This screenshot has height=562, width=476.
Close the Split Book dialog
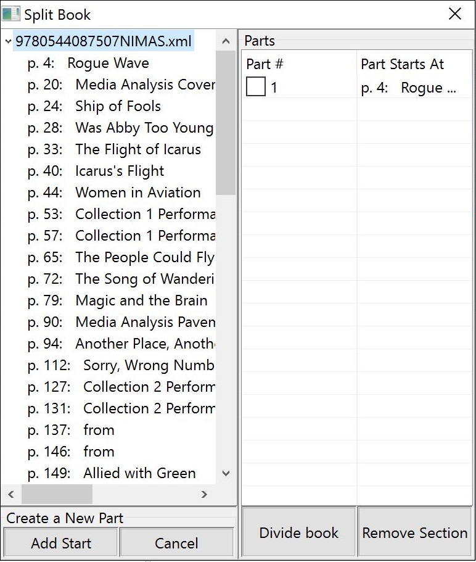pyautogui.click(x=455, y=14)
